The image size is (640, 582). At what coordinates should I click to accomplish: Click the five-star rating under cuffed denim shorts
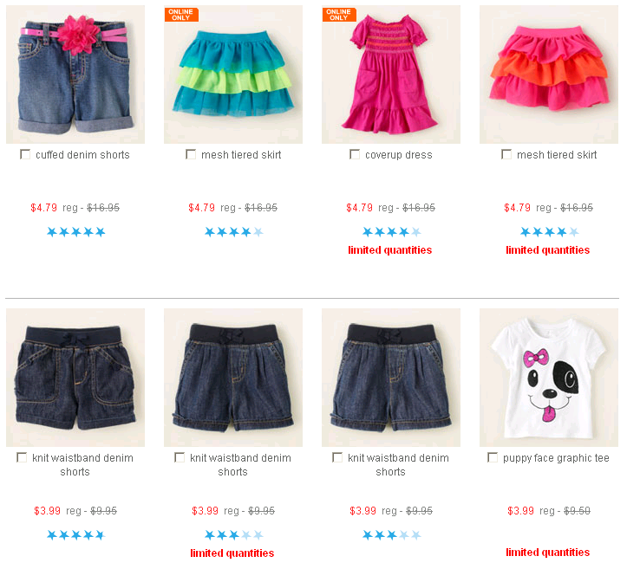click(x=76, y=232)
